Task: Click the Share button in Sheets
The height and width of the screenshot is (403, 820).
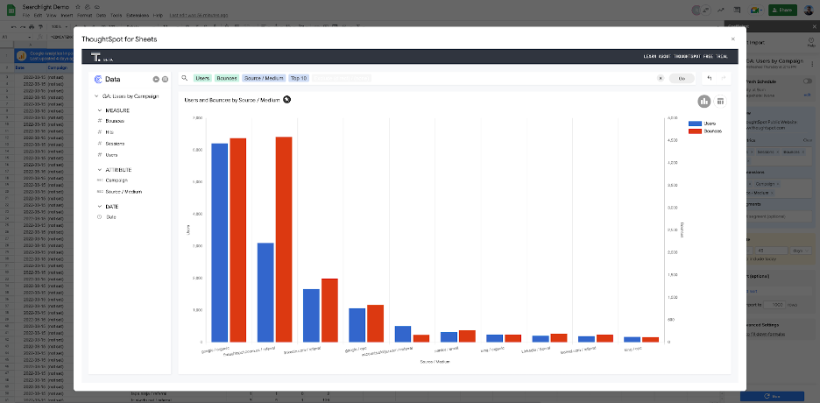Action: point(782,10)
